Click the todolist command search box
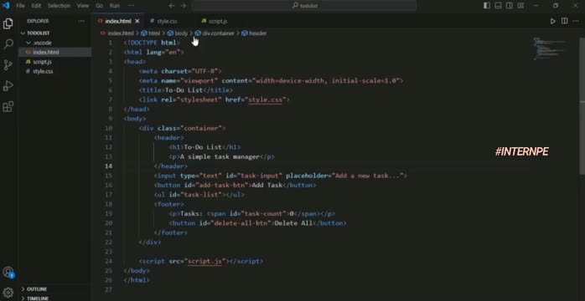This screenshot has width=585, height=301. click(x=304, y=6)
